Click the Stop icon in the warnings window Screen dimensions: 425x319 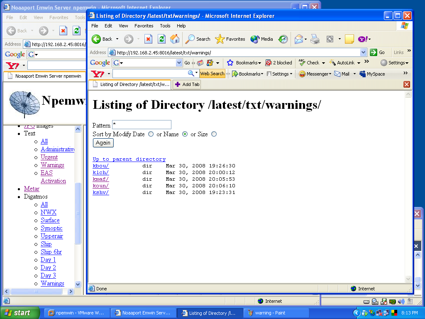point(148,39)
